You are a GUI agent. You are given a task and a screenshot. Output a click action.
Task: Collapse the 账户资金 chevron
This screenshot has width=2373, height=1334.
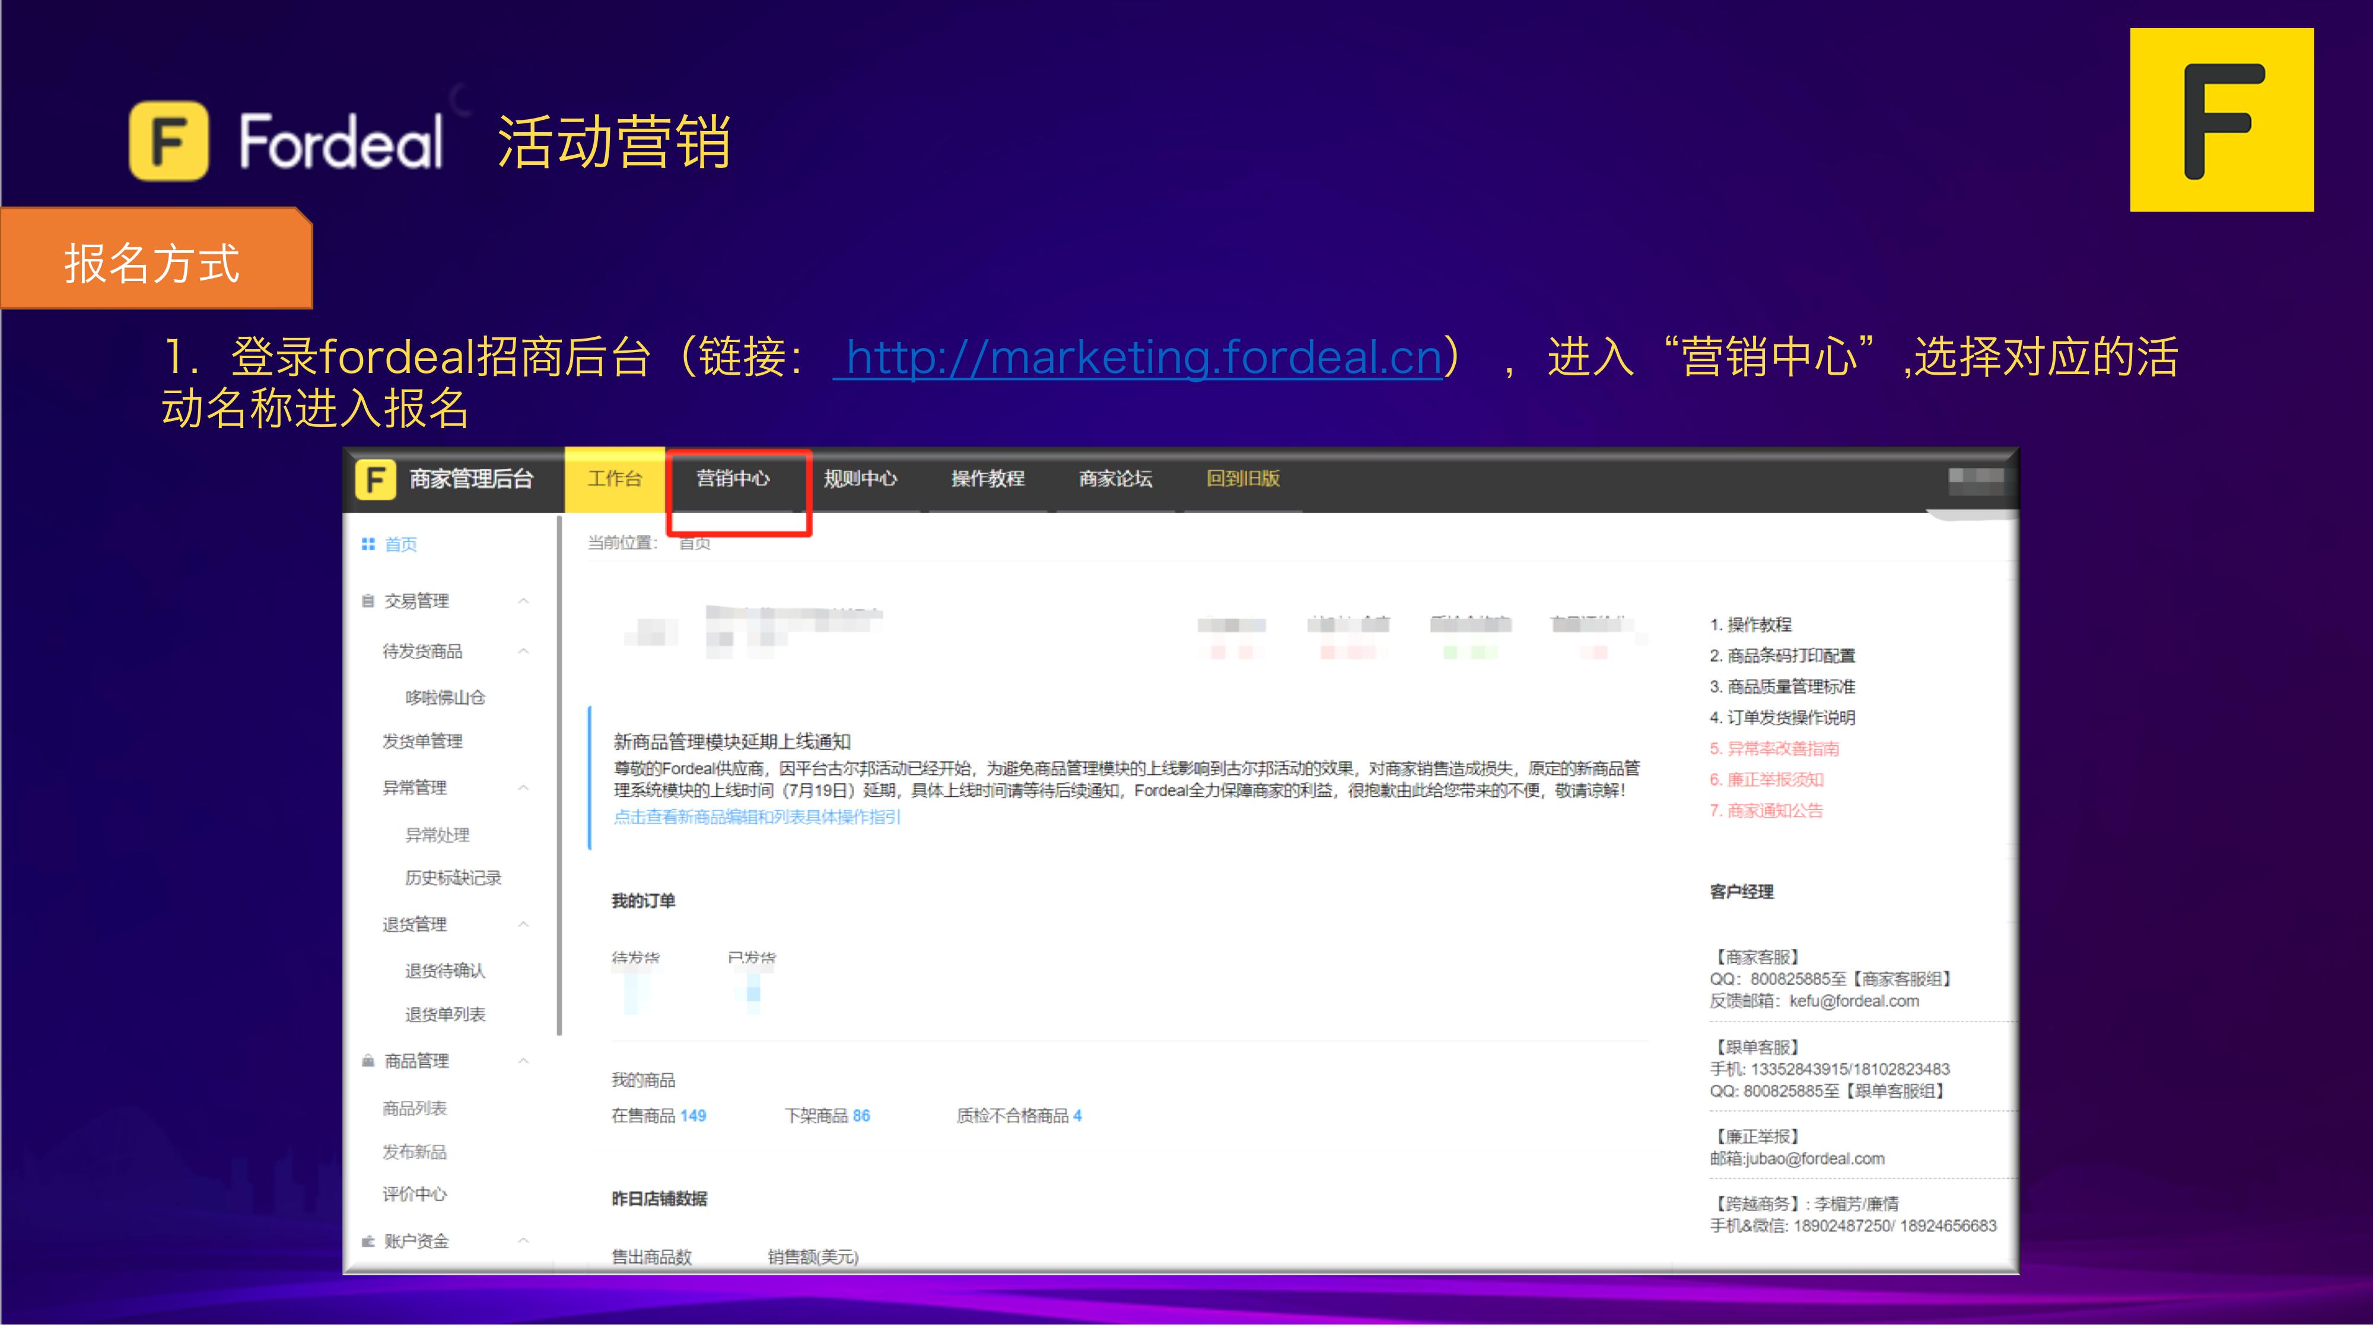523,1240
